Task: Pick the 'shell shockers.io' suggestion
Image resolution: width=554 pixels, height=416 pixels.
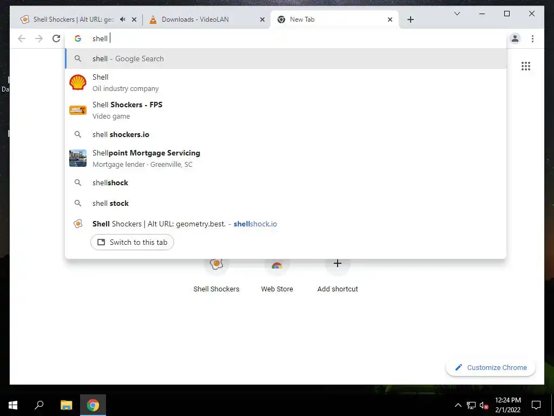Action: point(286,134)
